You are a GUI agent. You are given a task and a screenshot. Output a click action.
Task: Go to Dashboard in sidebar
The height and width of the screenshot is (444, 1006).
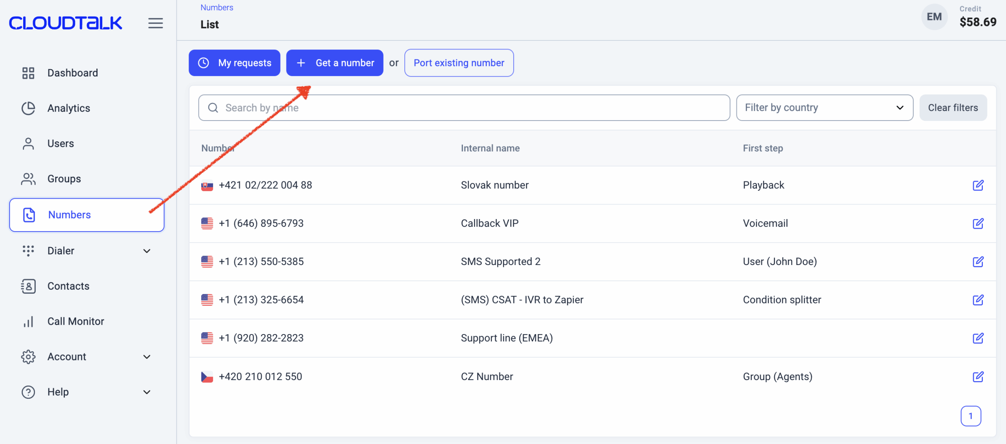(72, 73)
